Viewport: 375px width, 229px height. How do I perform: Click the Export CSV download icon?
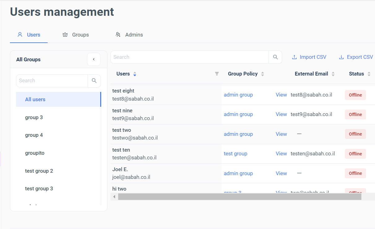point(342,57)
